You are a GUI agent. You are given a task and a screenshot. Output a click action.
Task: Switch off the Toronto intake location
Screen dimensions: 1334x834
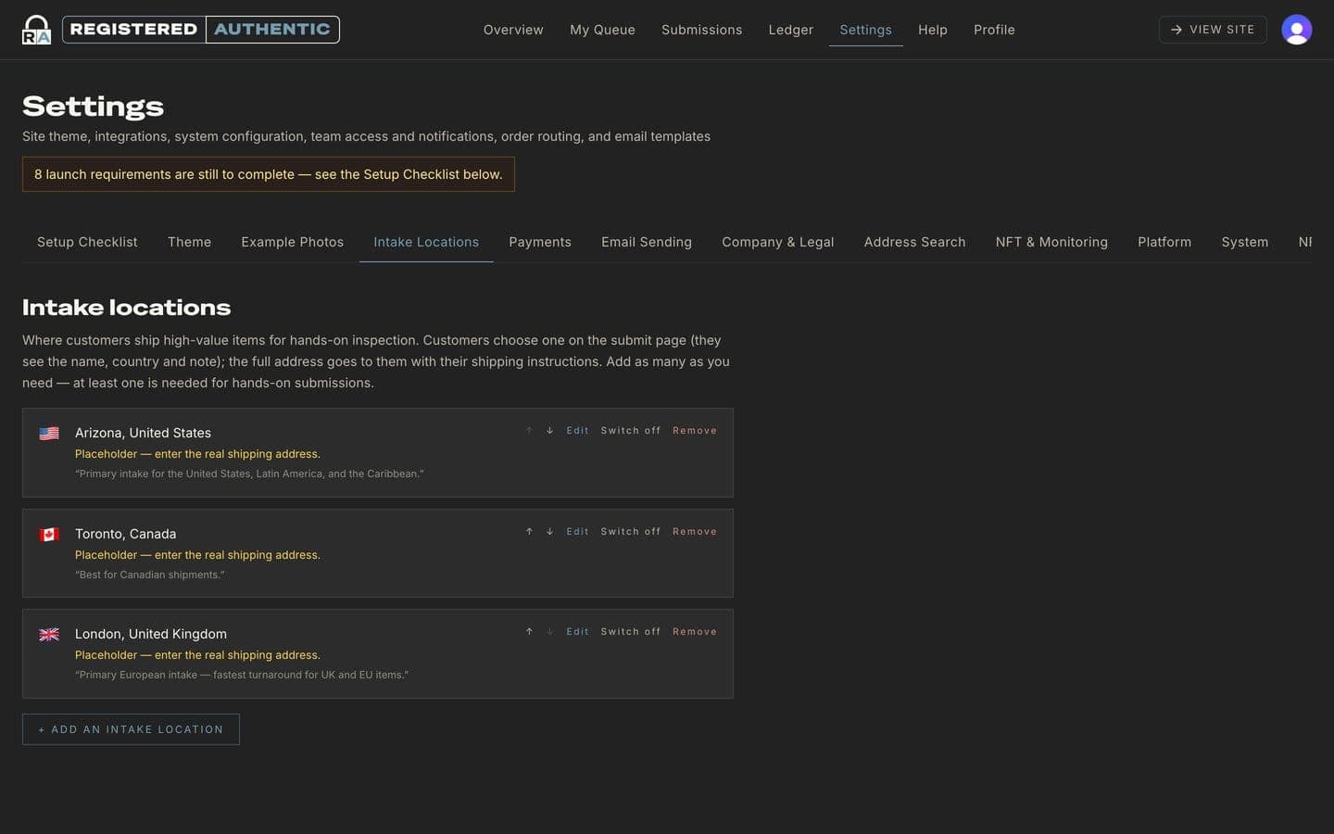tap(631, 532)
